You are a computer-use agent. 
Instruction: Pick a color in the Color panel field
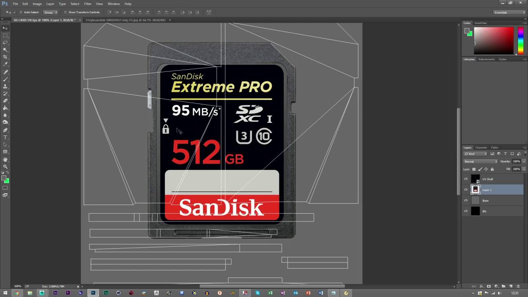tap(493, 40)
